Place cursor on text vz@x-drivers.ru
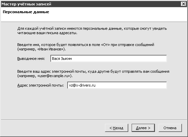Image resolution: width=188 pixels, height=137 pixels. point(82,85)
